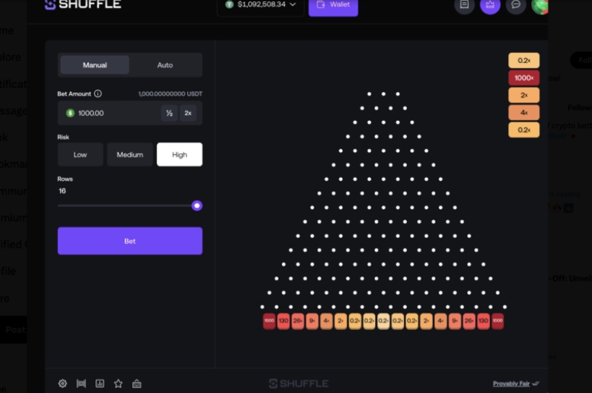592x393 pixels.
Task: Open the chat bubble icon in header
Action: tap(515, 5)
